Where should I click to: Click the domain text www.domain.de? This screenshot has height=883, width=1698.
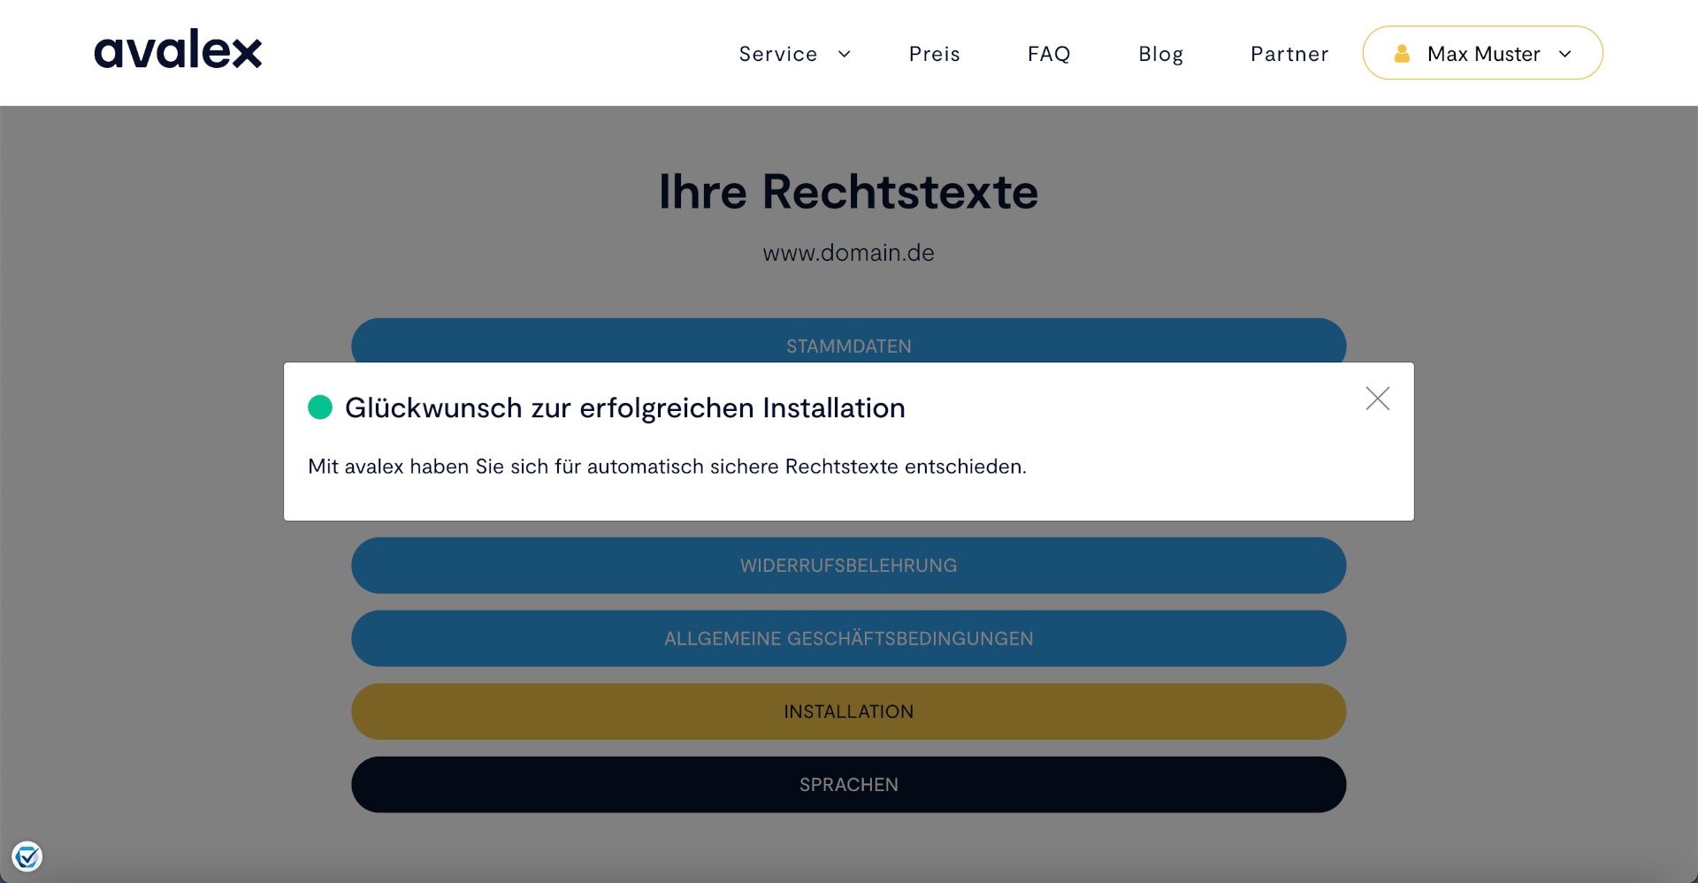848,253
